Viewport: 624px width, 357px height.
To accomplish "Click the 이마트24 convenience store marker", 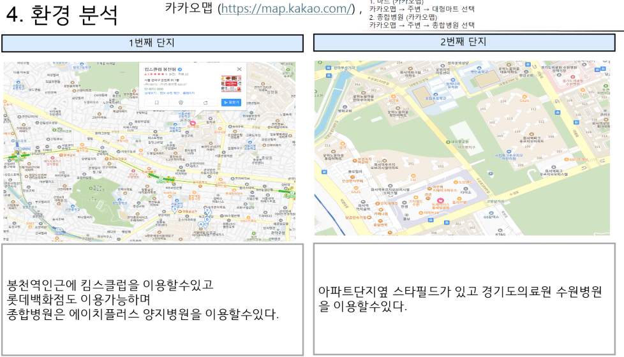I will coord(421,213).
